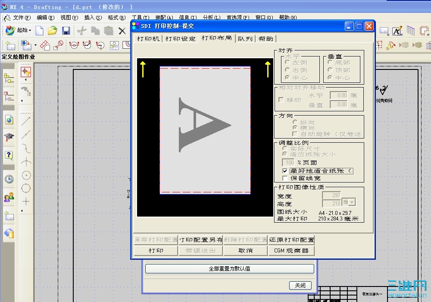Click the 打印 Print button
The image size is (431, 302).
pos(156,251)
